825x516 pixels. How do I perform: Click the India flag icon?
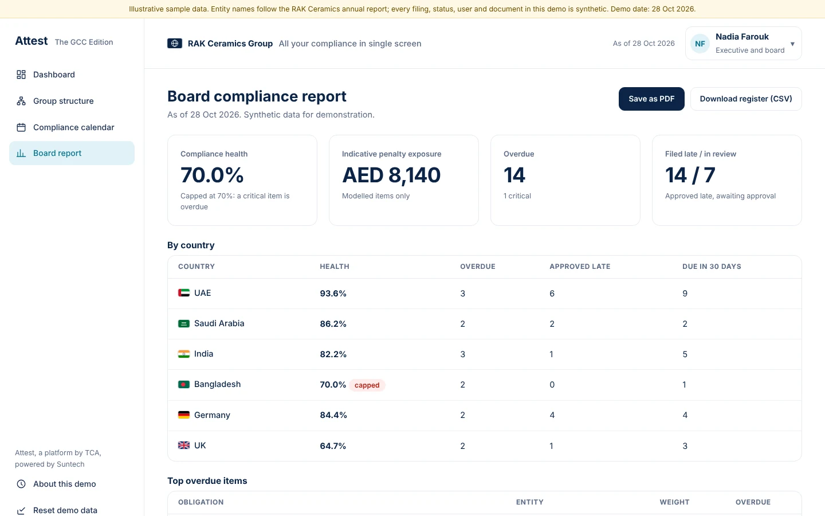(x=184, y=354)
